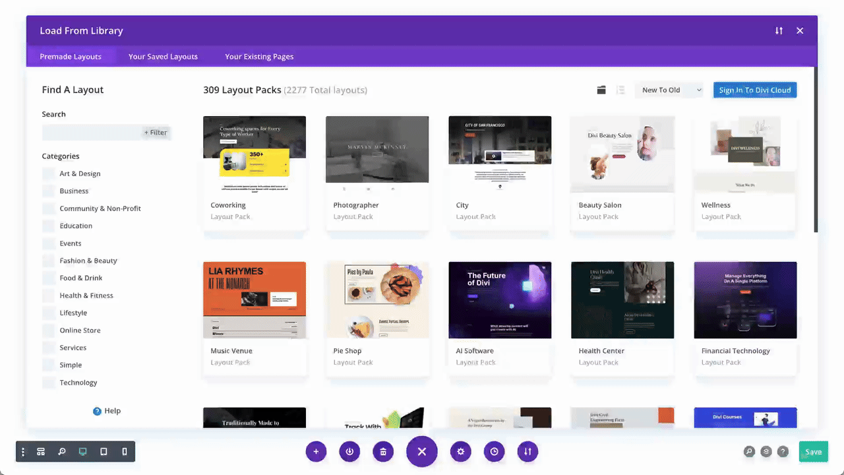This screenshot has width=844, height=475.
Task: Enable the Technology category checkbox
Action: (49, 383)
